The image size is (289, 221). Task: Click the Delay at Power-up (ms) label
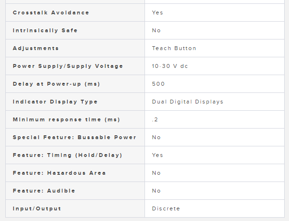tap(56, 84)
